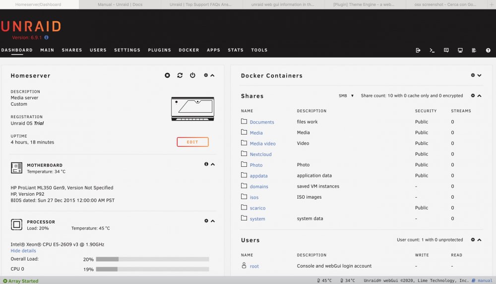Collapse the Users section chevron
Viewport: 496px width, 284px height.
click(480, 240)
